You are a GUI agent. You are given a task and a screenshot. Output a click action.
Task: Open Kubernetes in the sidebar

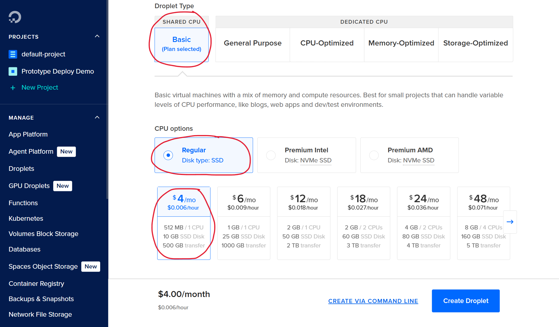coord(26,219)
